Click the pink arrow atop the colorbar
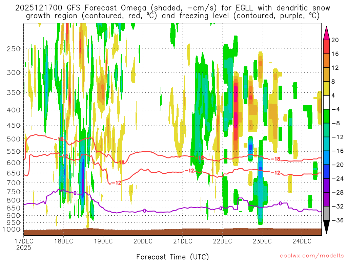This screenshot has height=260, width=347. coord(327,32)
